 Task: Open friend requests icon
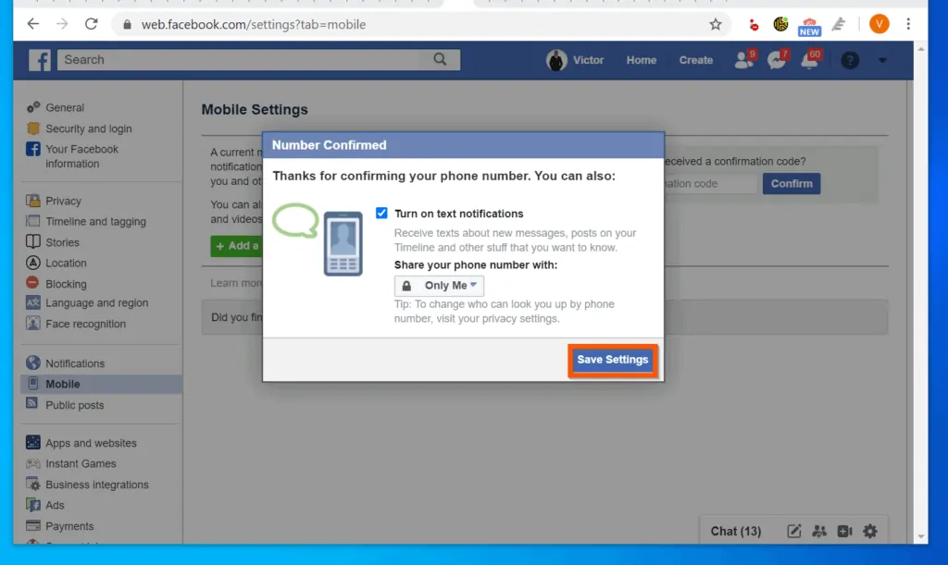[744, 60]
